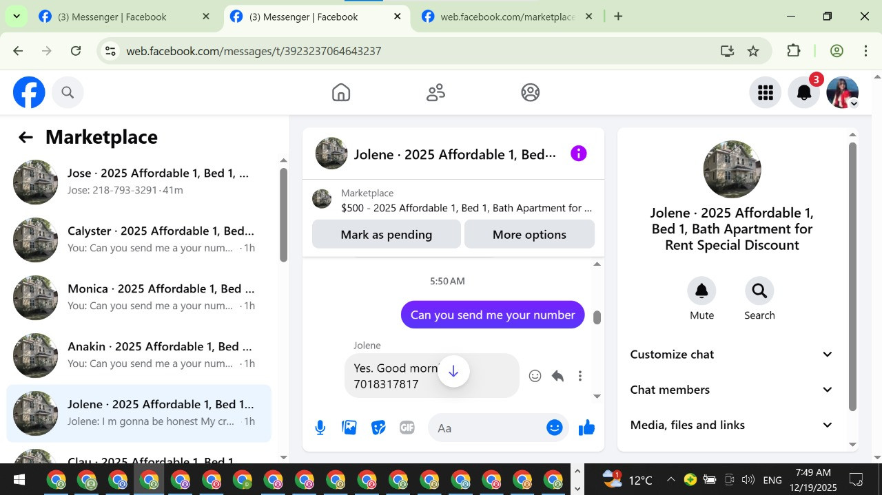Click the conversation list scrollbar

[283, 215]
